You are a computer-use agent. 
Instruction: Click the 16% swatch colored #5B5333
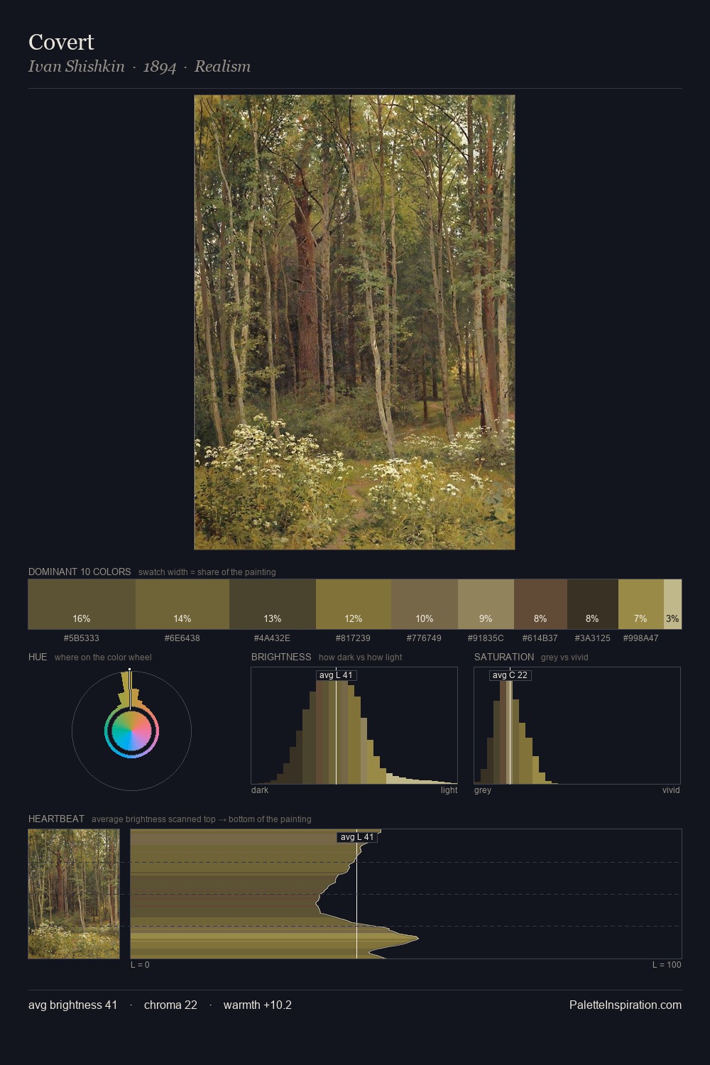pyautogui.click(x=82, y=604)
